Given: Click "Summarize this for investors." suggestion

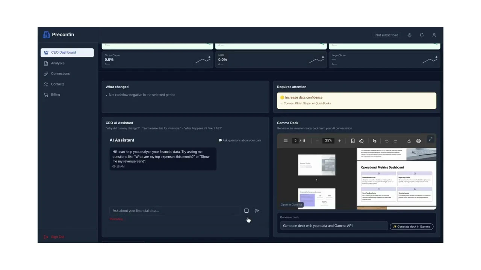Looking at the screenshot, I should point(162,128).
